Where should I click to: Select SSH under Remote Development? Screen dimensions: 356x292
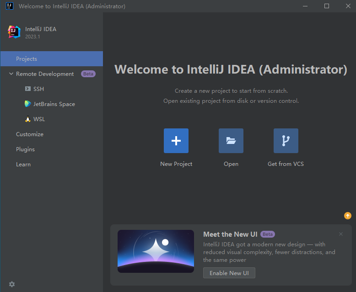[x=52, y=89]
